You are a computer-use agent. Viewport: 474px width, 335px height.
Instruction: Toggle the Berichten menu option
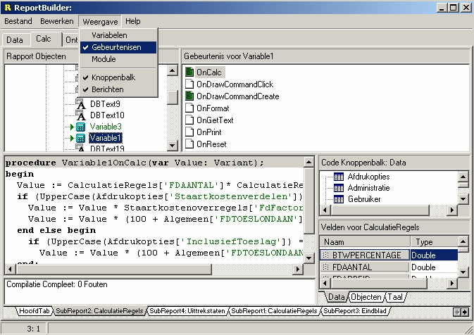coord(118,89)
